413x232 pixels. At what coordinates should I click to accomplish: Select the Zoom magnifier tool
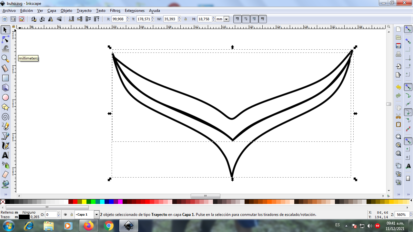pos(5,59)
